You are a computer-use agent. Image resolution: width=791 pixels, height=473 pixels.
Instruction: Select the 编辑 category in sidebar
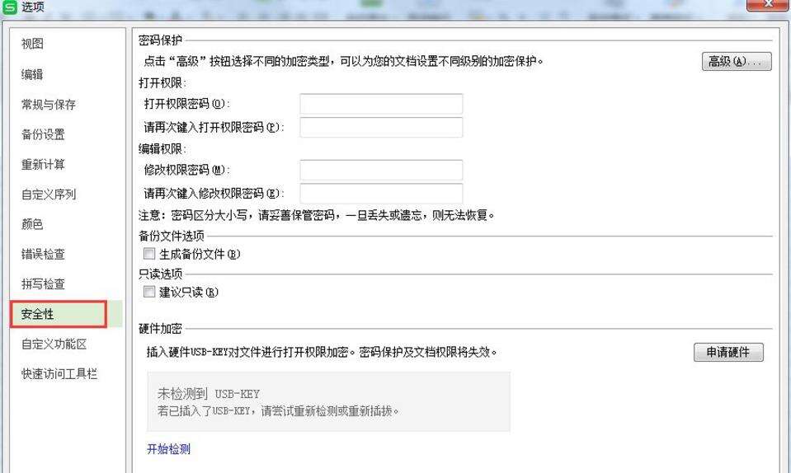[32, 74]
